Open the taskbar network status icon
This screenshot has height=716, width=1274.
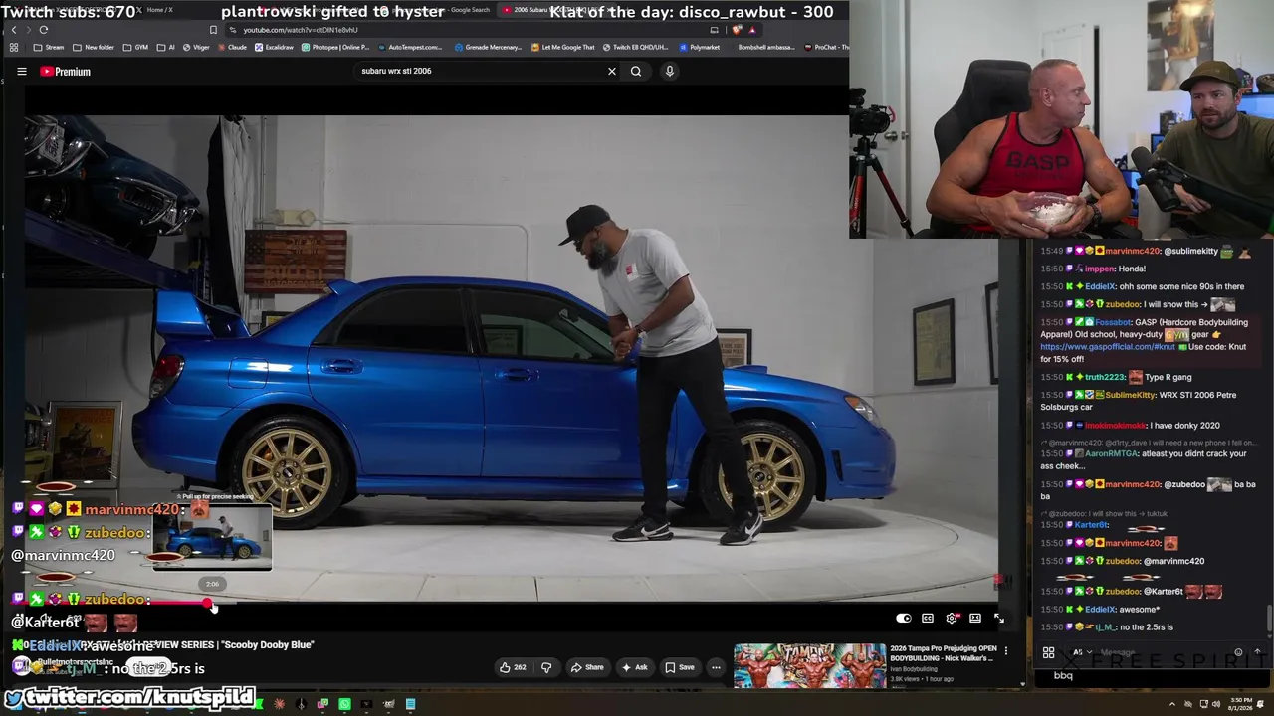pos(1203,705)
